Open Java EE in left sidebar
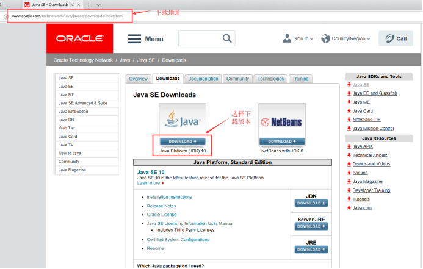The image size is (423, 269). (x=87, y=87)
